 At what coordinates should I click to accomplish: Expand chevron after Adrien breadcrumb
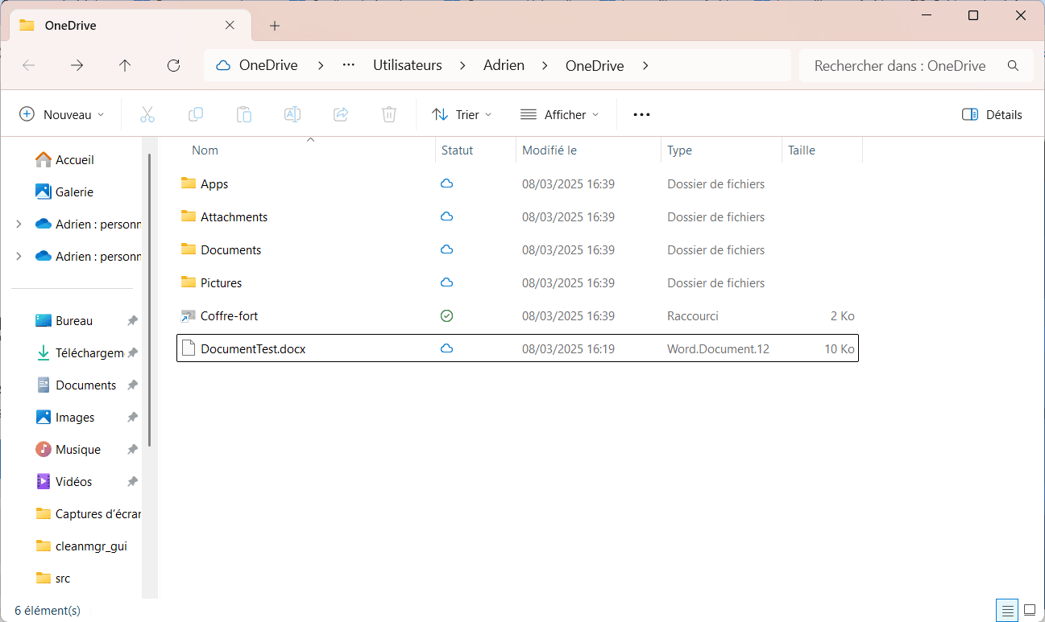545,65
